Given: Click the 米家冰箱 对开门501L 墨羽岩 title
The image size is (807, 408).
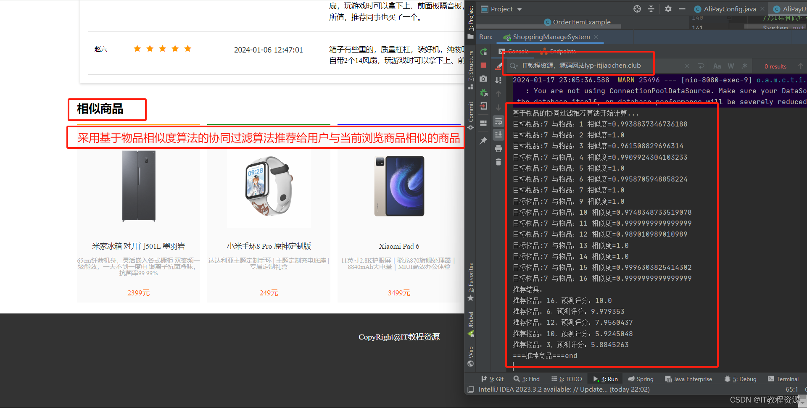Looking at the screenshot, I should coord(139,246).
